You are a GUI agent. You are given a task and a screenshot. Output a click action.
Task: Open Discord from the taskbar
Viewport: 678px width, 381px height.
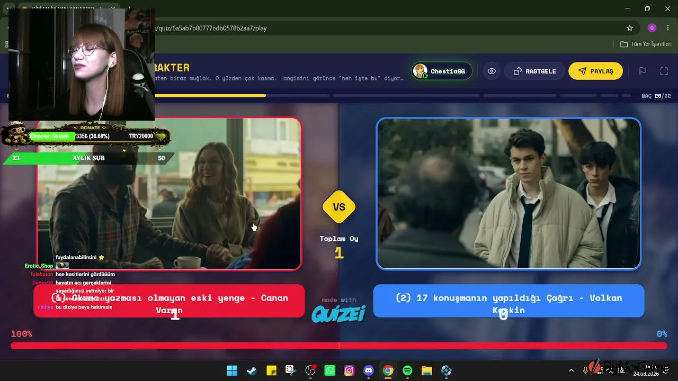369,370
